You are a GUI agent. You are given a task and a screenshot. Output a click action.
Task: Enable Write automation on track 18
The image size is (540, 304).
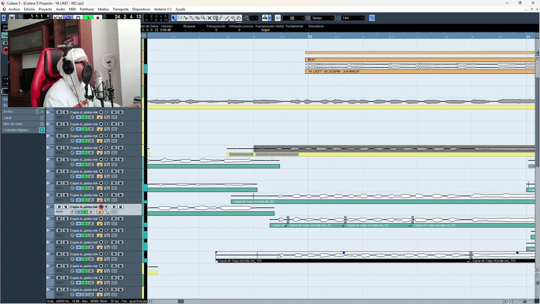click(x=120, y=159)
